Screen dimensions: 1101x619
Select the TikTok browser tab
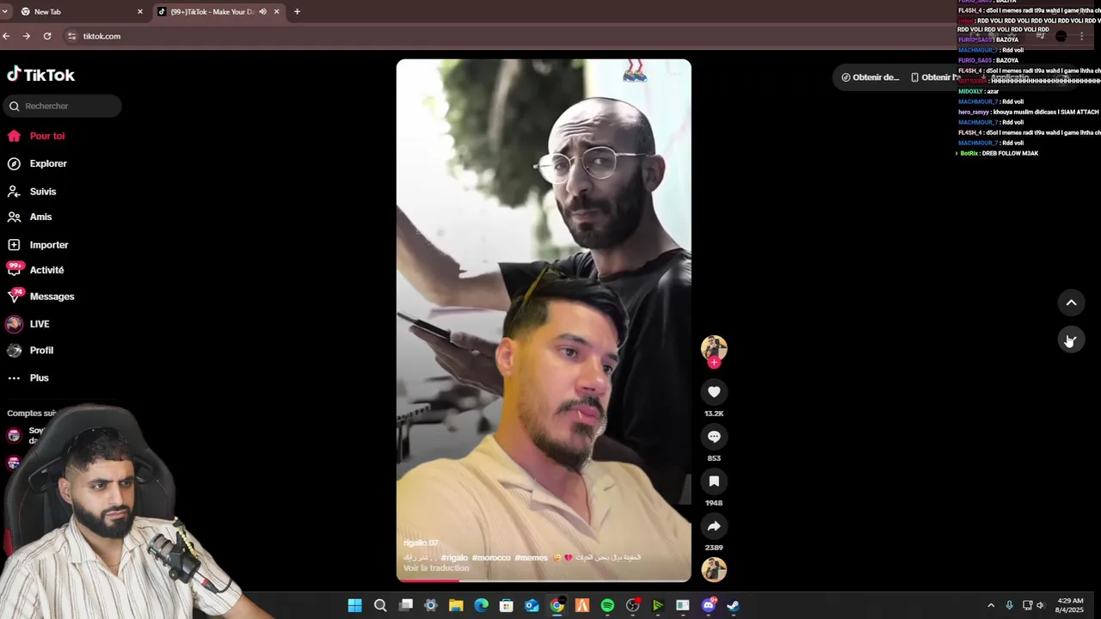211,12
